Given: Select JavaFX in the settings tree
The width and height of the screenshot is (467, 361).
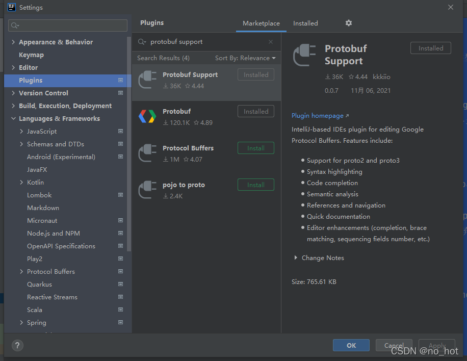Looking at the screenshot, I should 37,170.
